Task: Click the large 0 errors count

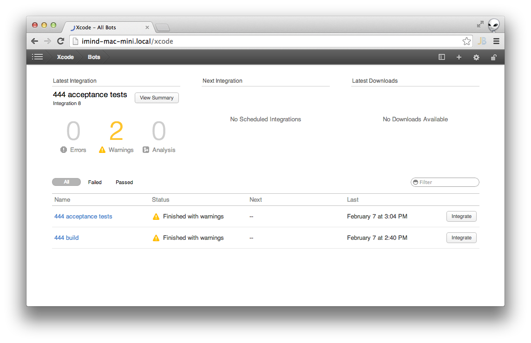Action: pos(73,131)
